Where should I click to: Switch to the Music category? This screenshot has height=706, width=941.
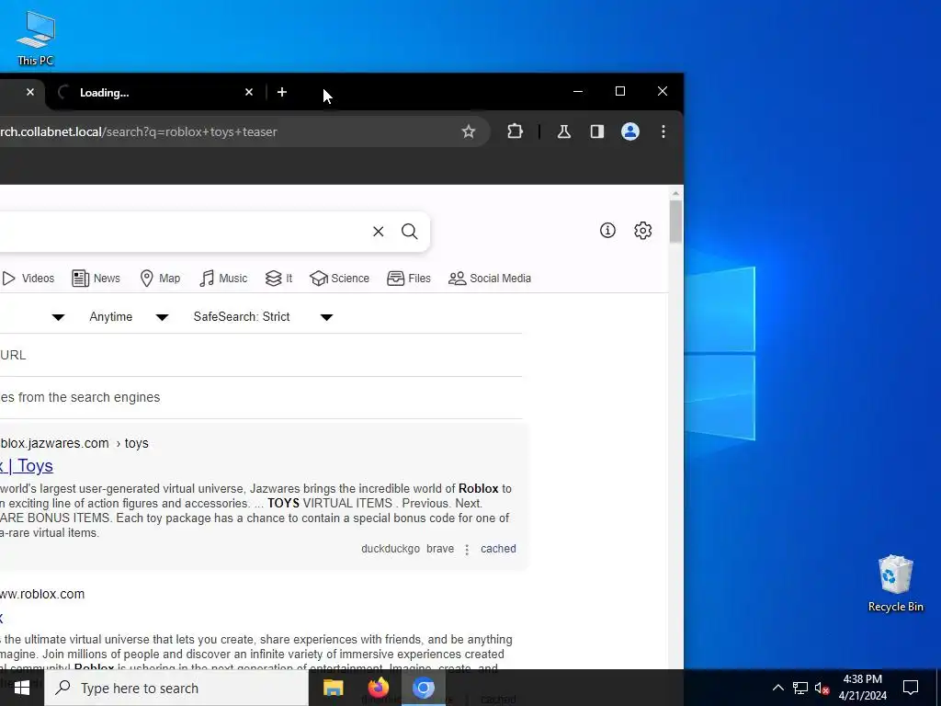[223, 279]
